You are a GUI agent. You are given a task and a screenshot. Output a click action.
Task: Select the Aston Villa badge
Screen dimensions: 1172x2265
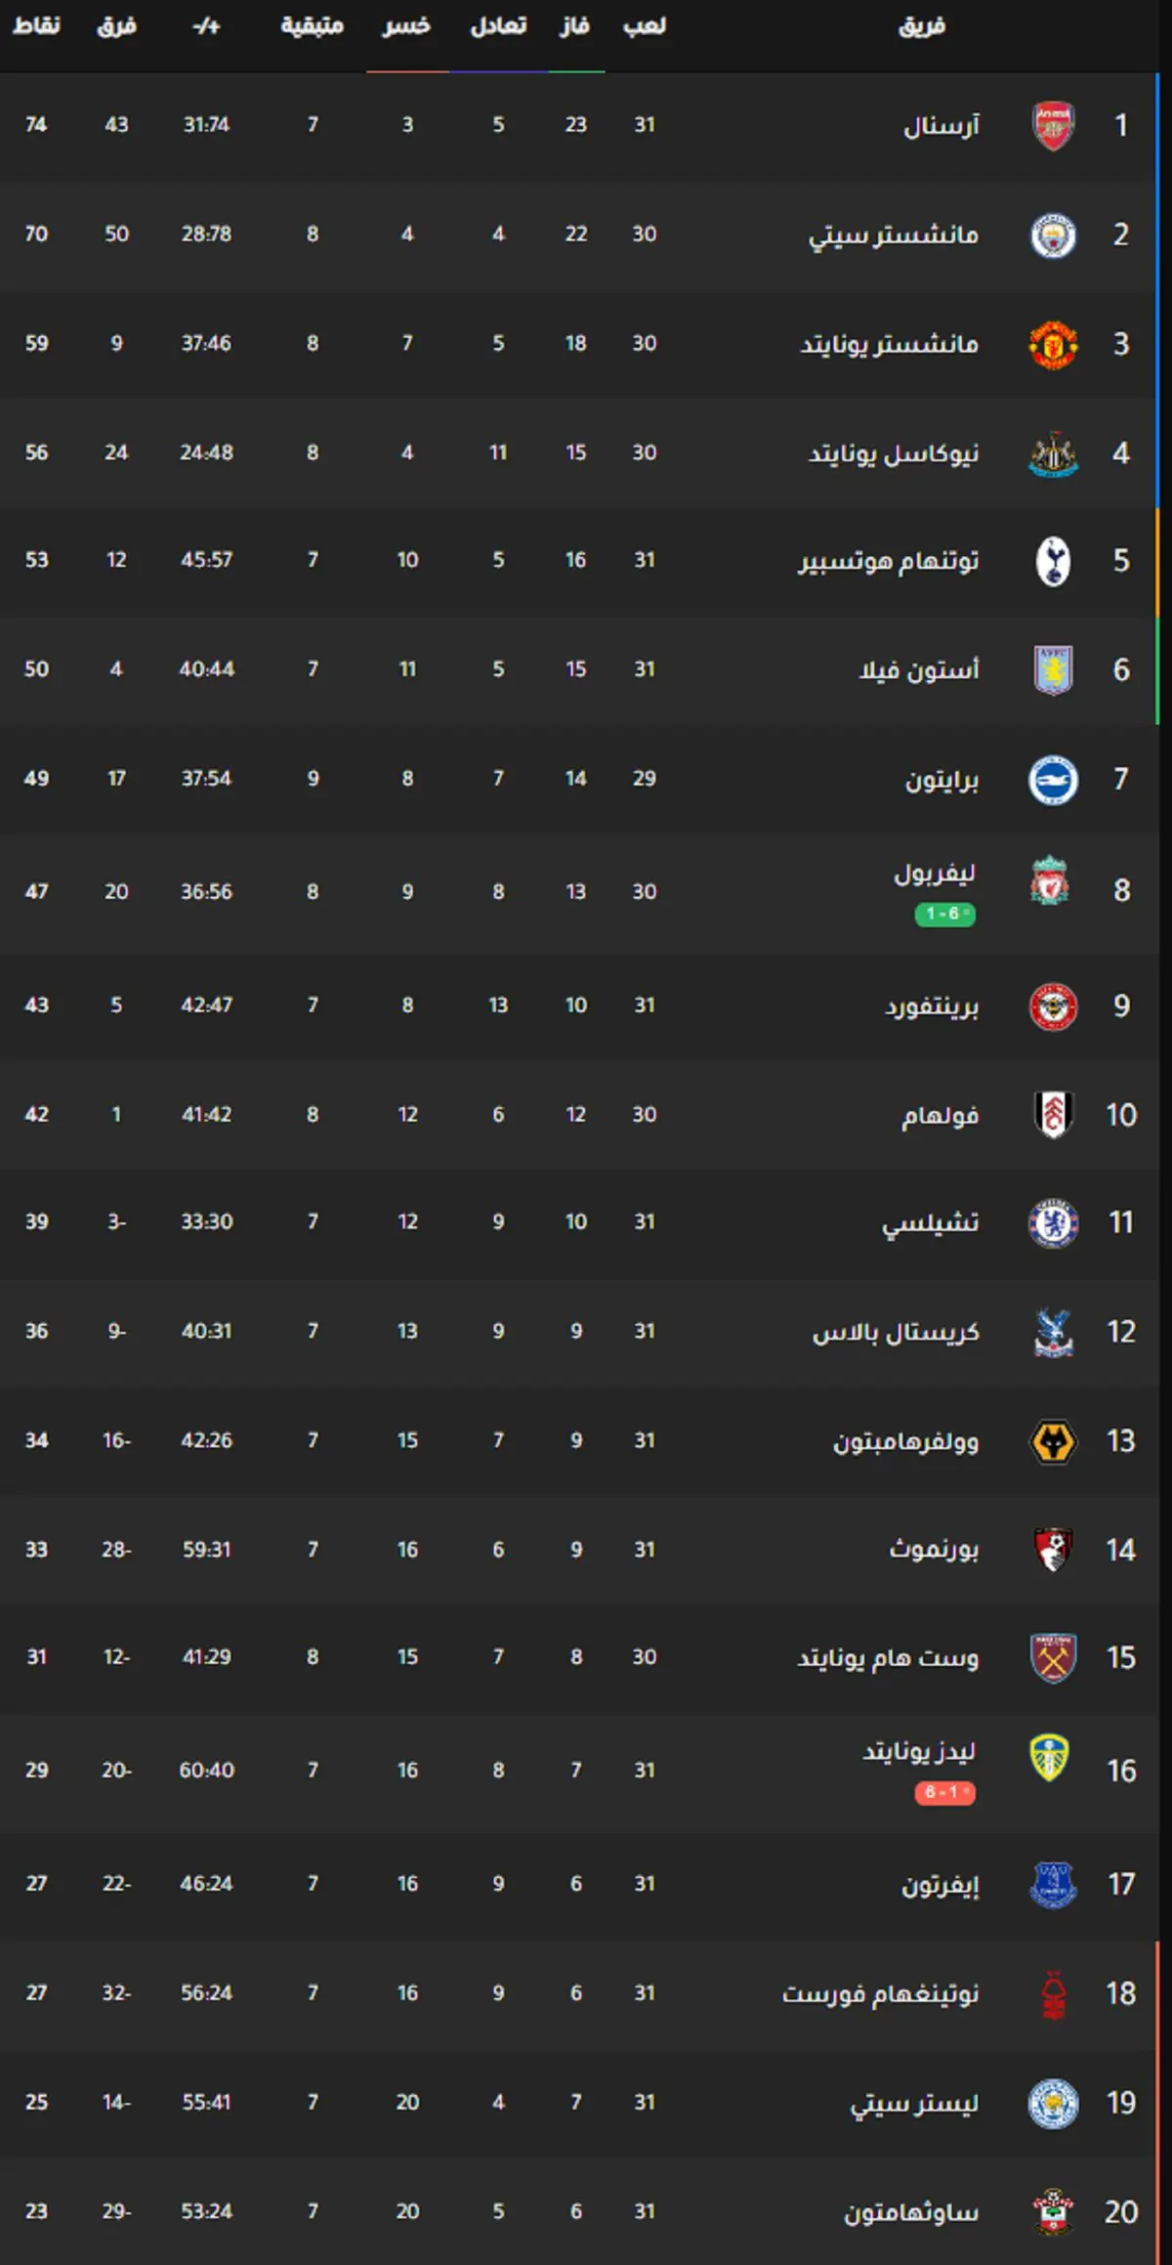click(1053, 670)
